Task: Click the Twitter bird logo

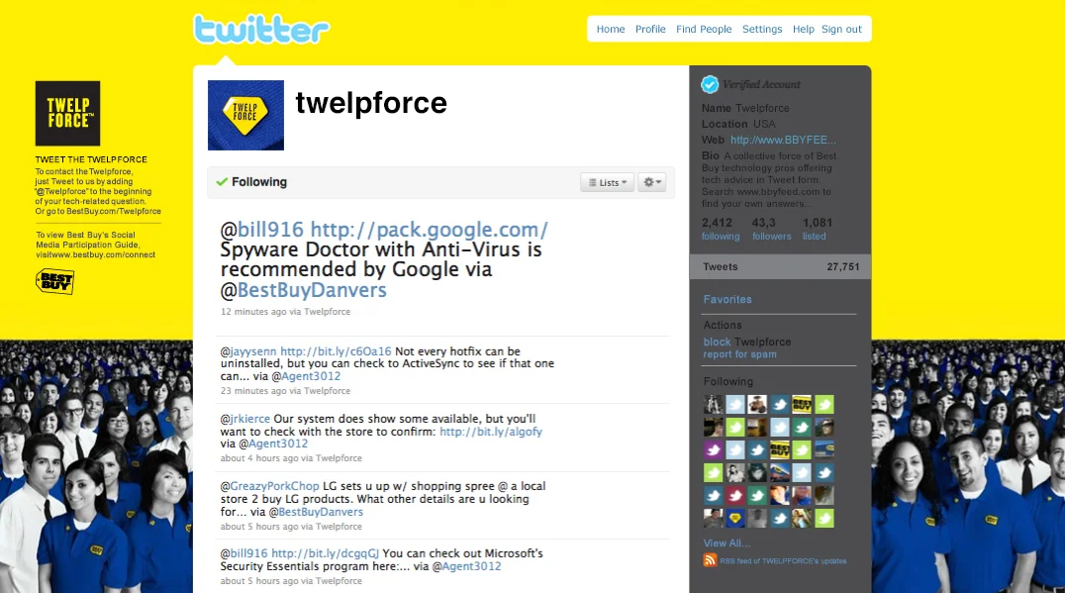Action: click(260, 29)
